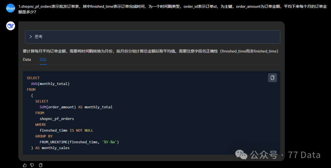Click the 'GROUP BY' keyword

[x=44, y=136]
